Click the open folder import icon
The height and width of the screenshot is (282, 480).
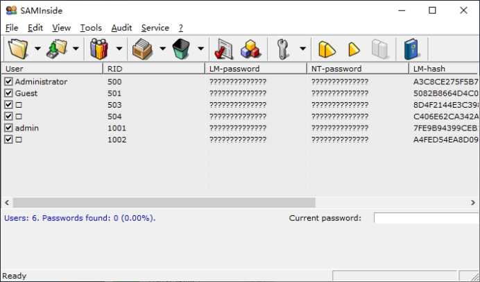[x=18, y=49]
